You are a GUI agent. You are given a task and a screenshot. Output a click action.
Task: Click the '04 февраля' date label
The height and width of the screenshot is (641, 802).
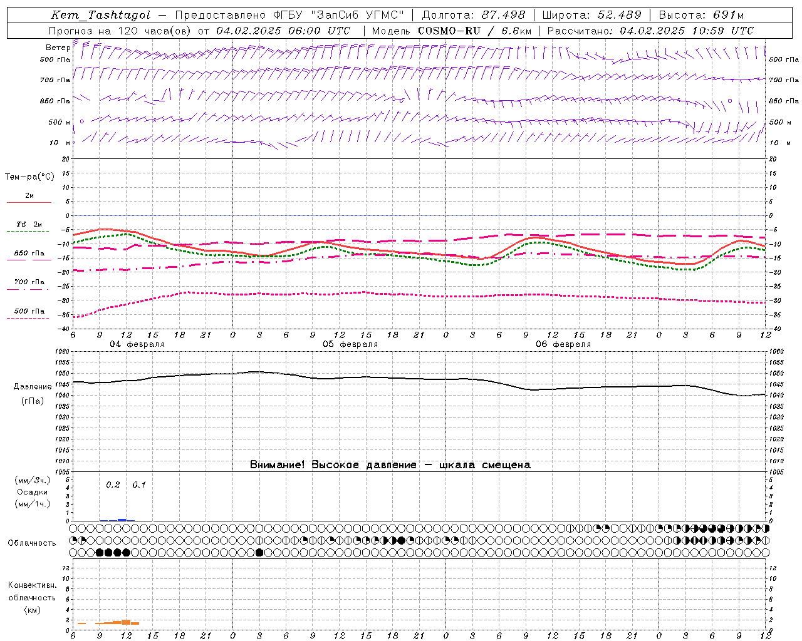tap(137, 344)
